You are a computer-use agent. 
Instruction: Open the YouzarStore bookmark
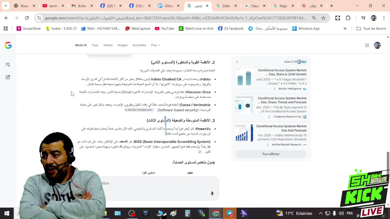tap(29, 29)
